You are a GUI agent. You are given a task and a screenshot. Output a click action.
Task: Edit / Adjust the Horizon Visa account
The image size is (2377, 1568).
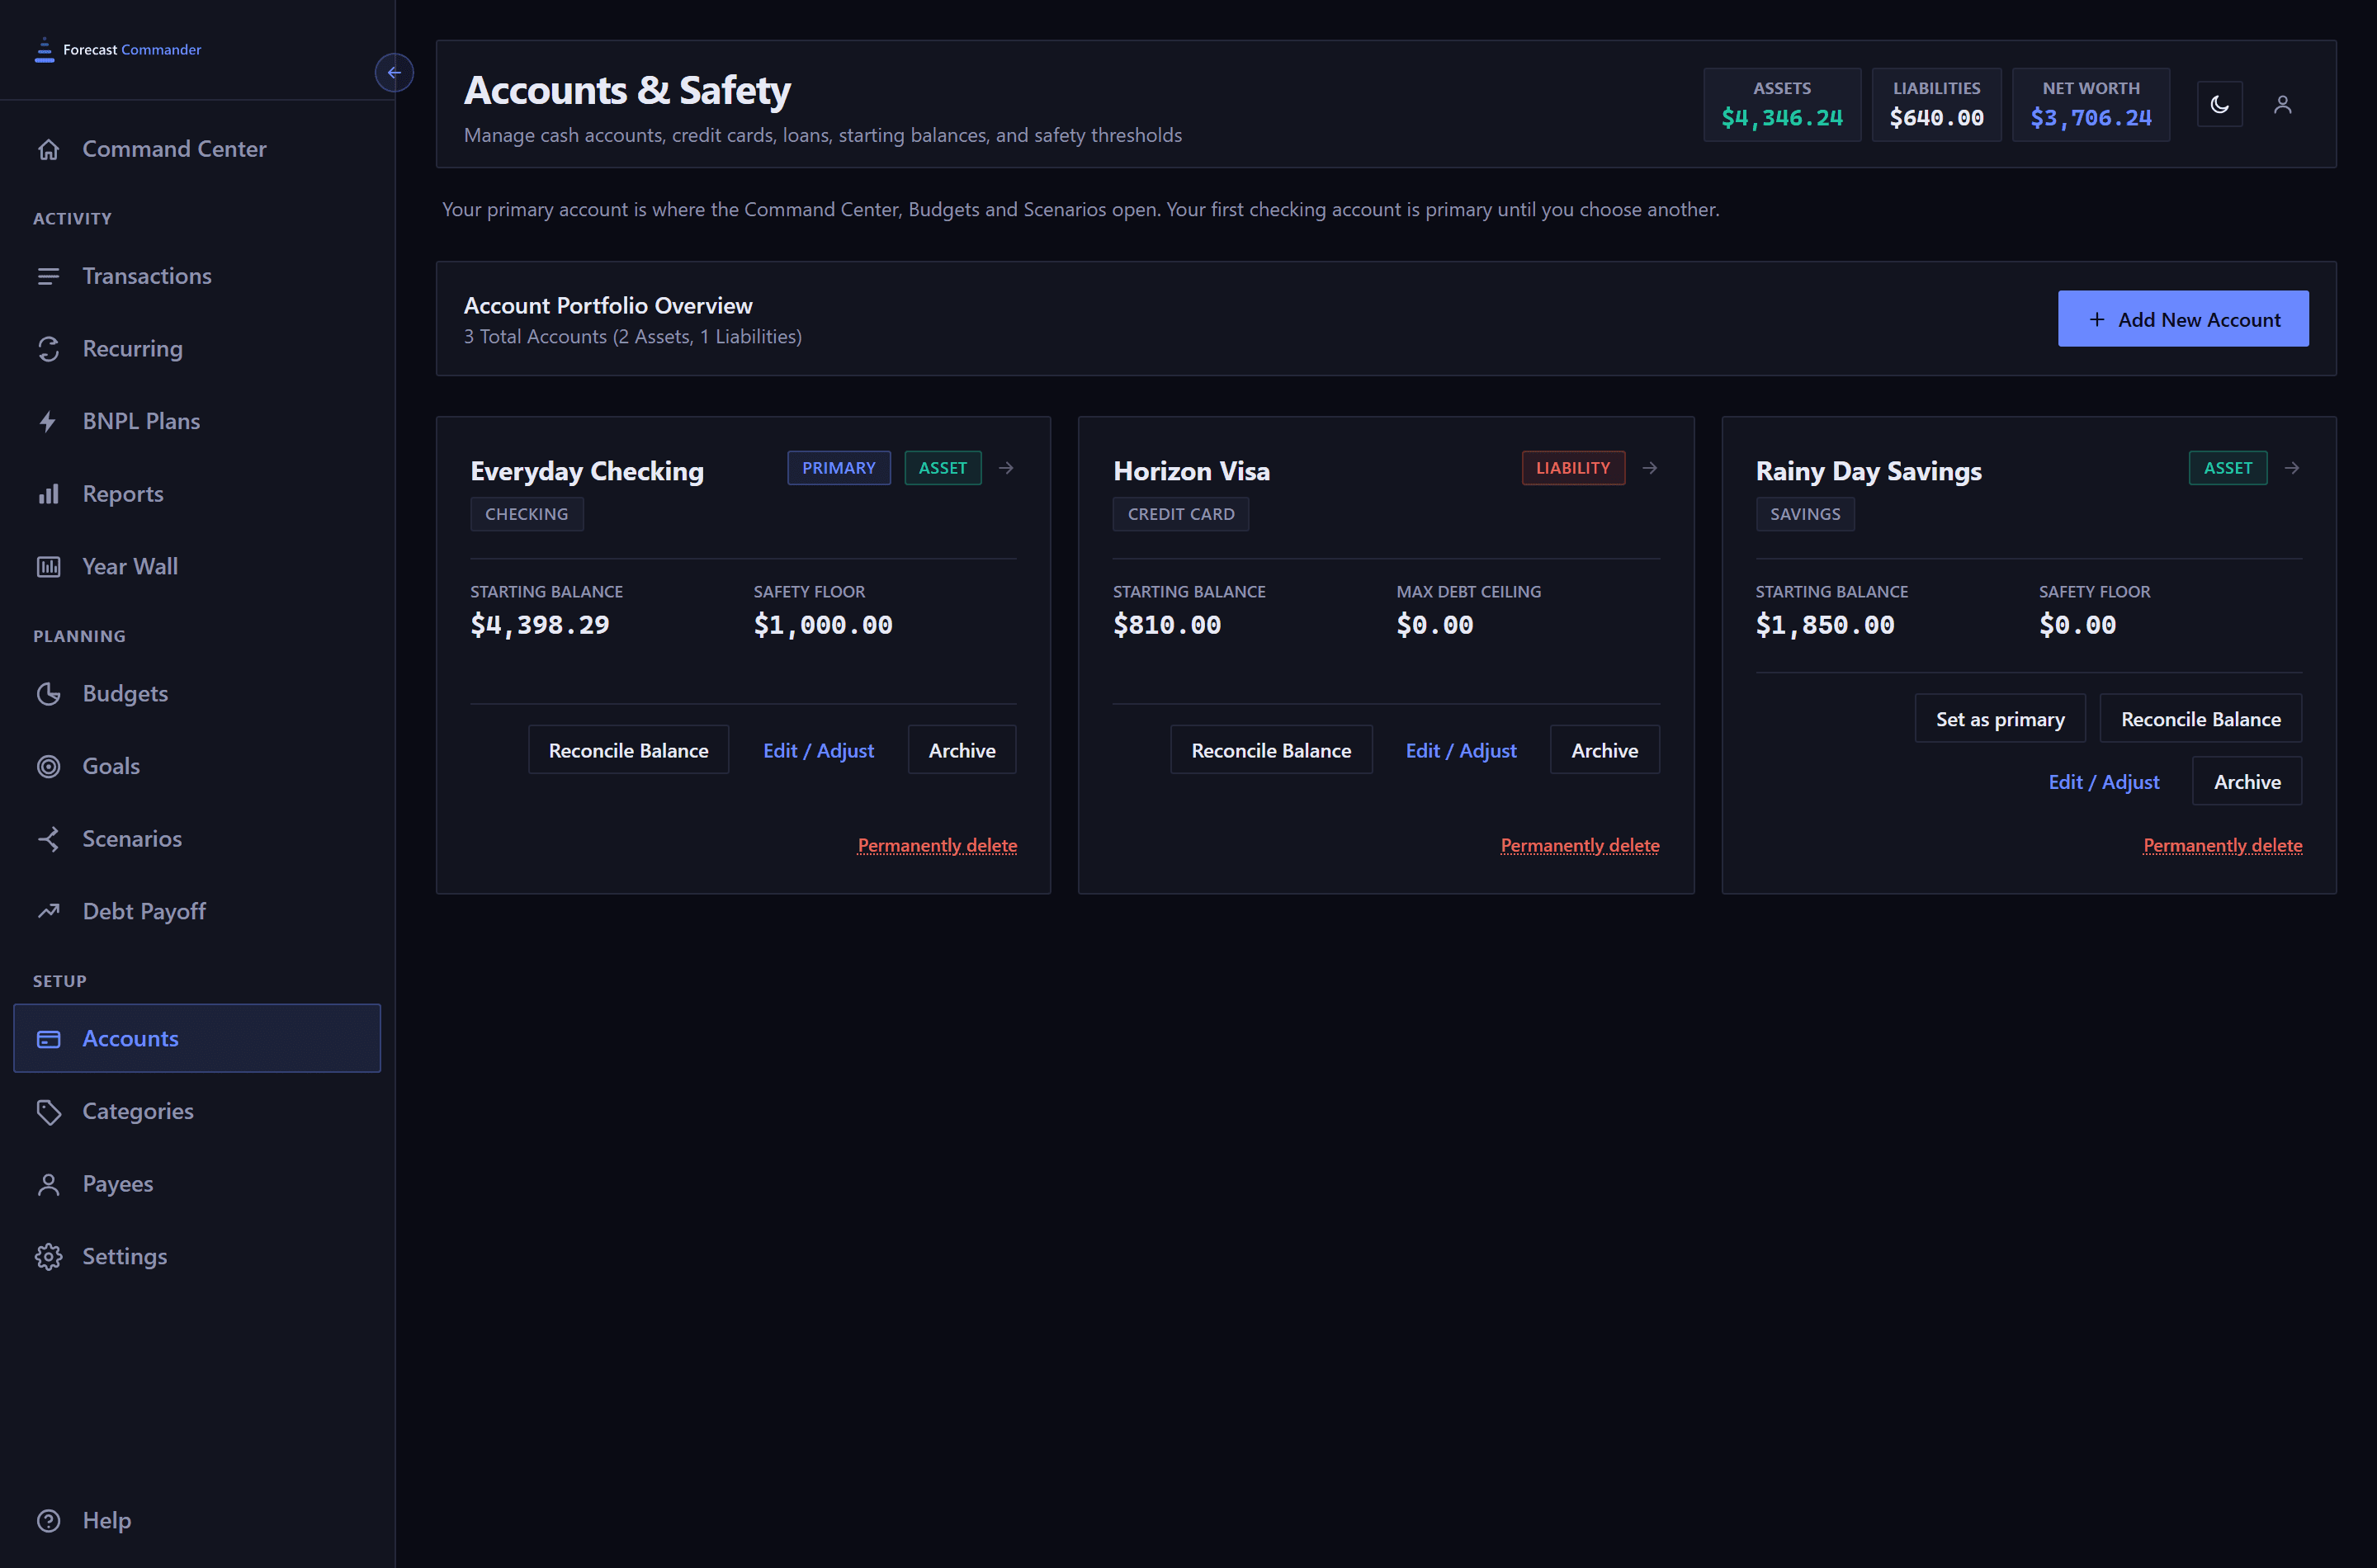pos(1461,750)
